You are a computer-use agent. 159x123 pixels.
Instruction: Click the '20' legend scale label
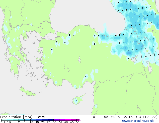43,122
